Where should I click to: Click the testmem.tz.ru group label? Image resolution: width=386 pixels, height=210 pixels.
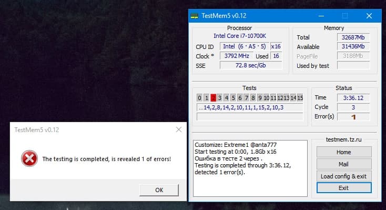343,139
